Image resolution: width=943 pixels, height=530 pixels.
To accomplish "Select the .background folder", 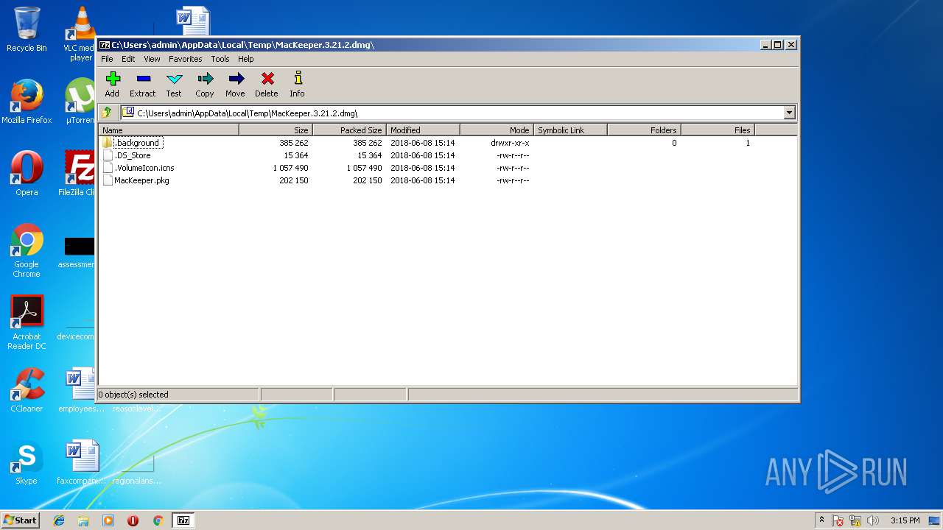I will 137,143.
